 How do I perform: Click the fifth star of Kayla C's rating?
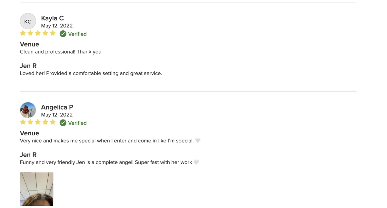53,33
